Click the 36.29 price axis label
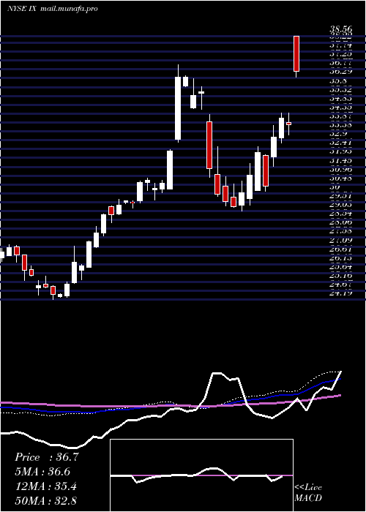Screen dimensions: 366x512 (340, 72)
